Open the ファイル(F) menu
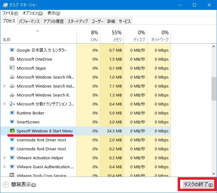Viewport: 217px width, 193px height. tap(11, 13)
